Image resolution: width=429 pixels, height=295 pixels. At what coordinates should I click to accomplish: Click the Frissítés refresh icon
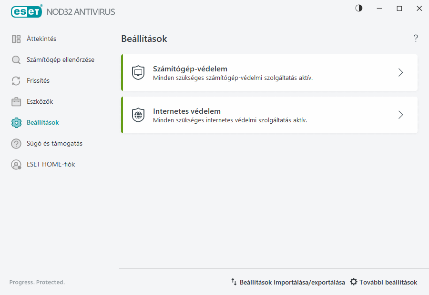point(16,80)
